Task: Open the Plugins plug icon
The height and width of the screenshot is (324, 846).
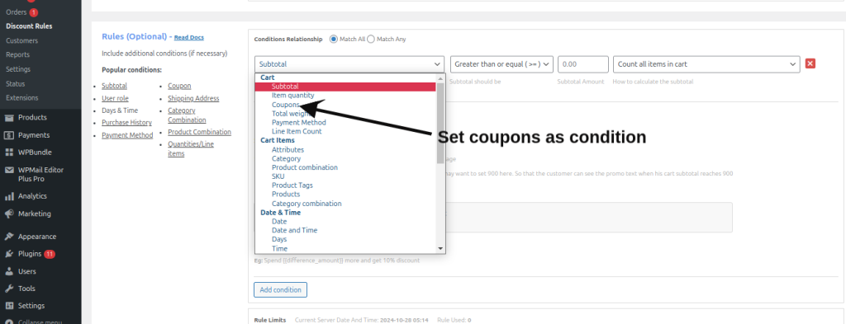Action: tap(8, 254)
